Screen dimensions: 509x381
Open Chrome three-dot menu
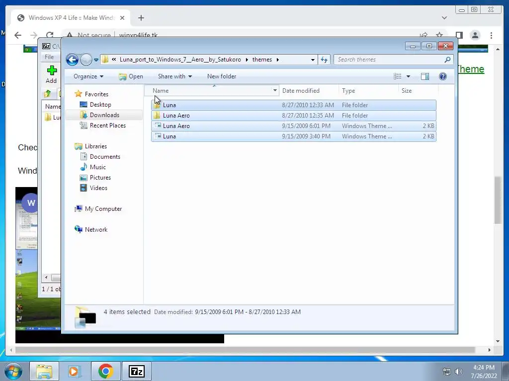pyautogui.click(x=491, y=35)
